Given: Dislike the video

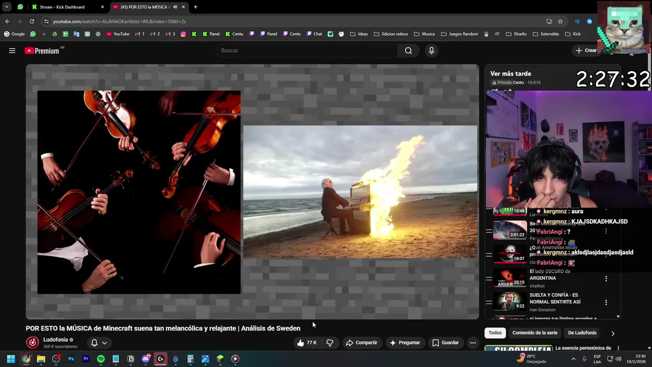Looking at the screenshot, I should coord(330,343).
